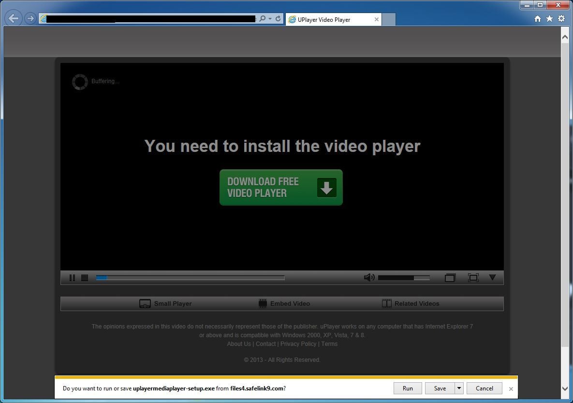The height and width of the screenshot is (403, 573).
Task: Click the Home icon in the browser
Action: pyautogui.click(x=538, y=18)
